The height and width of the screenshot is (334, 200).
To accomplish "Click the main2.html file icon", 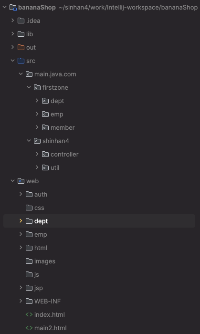I will [29, 328].
